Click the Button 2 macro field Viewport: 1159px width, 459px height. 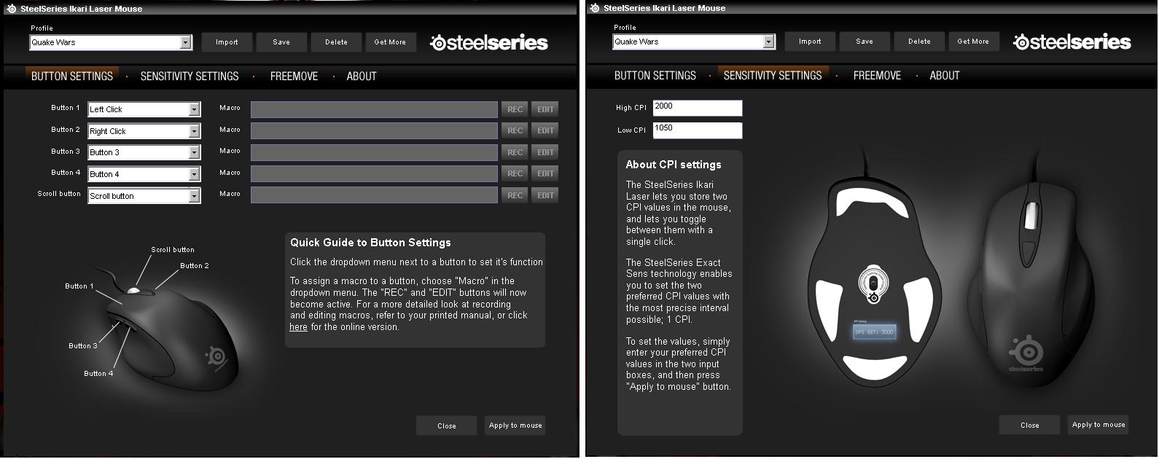click(374, 130)
